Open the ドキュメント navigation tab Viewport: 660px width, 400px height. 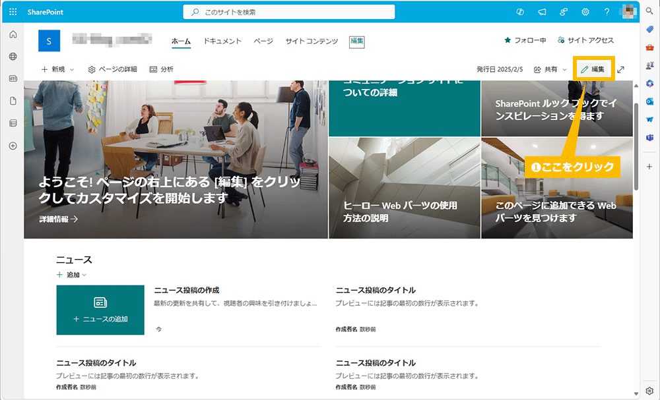(x=222, y=41)
